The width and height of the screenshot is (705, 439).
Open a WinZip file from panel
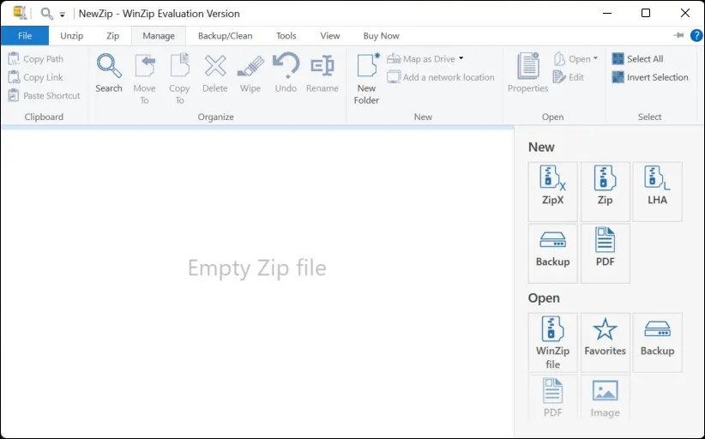point(552,342)
